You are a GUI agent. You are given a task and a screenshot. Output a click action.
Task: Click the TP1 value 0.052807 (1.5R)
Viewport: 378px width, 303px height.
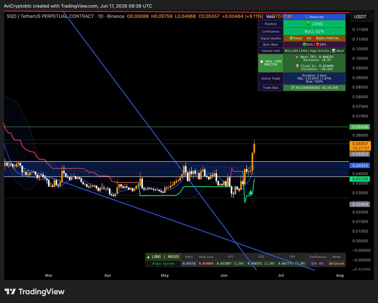tap(230, 263)
